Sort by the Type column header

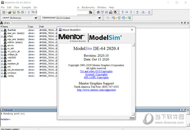[33, 27]
